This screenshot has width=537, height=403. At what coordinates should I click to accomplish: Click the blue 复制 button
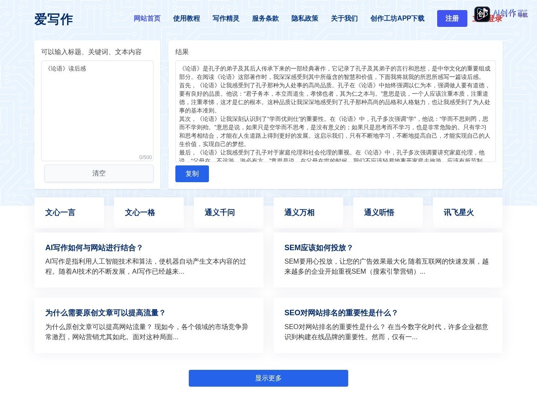(192, 174)
